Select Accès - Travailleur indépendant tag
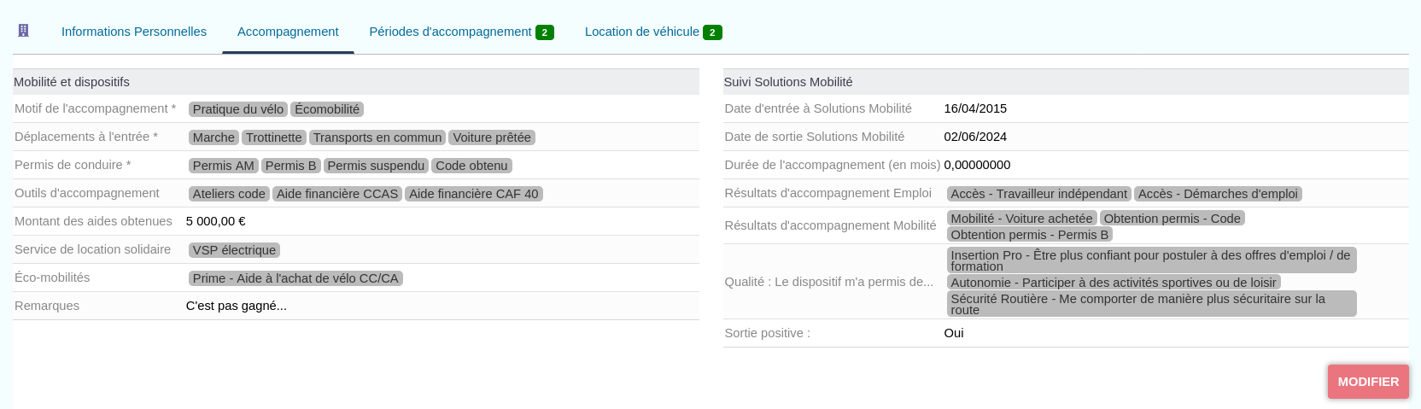Image resolution: width=1421 pixels, height=409 pixels. click(1038, 194)
